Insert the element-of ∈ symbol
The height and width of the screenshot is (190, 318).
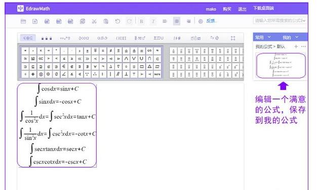(64, 66)
